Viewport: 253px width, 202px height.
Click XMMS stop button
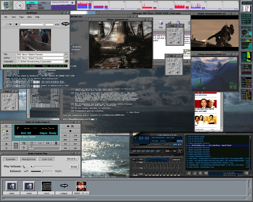(x=148, y=151)
